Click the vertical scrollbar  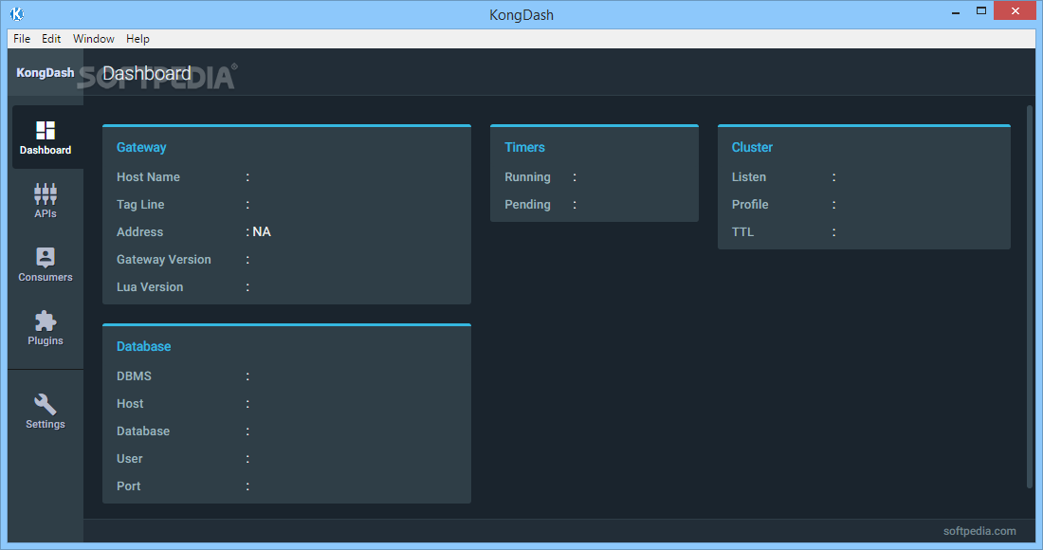(x=1030, y=298)
